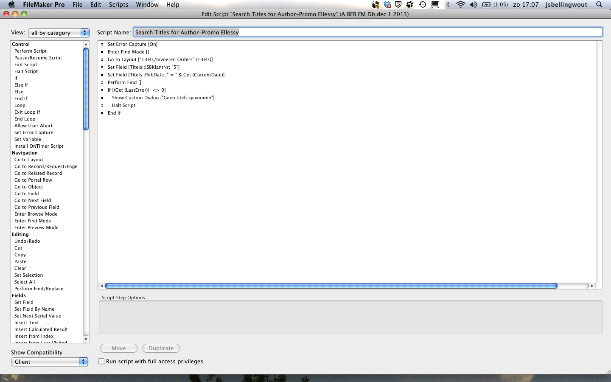Open the Window menu
The image size is (611, 382).
147,4
